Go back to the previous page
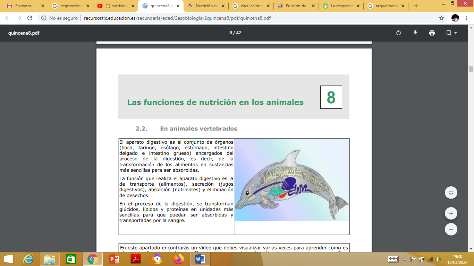This screenshot has height=266, width=474. (8, 18)
